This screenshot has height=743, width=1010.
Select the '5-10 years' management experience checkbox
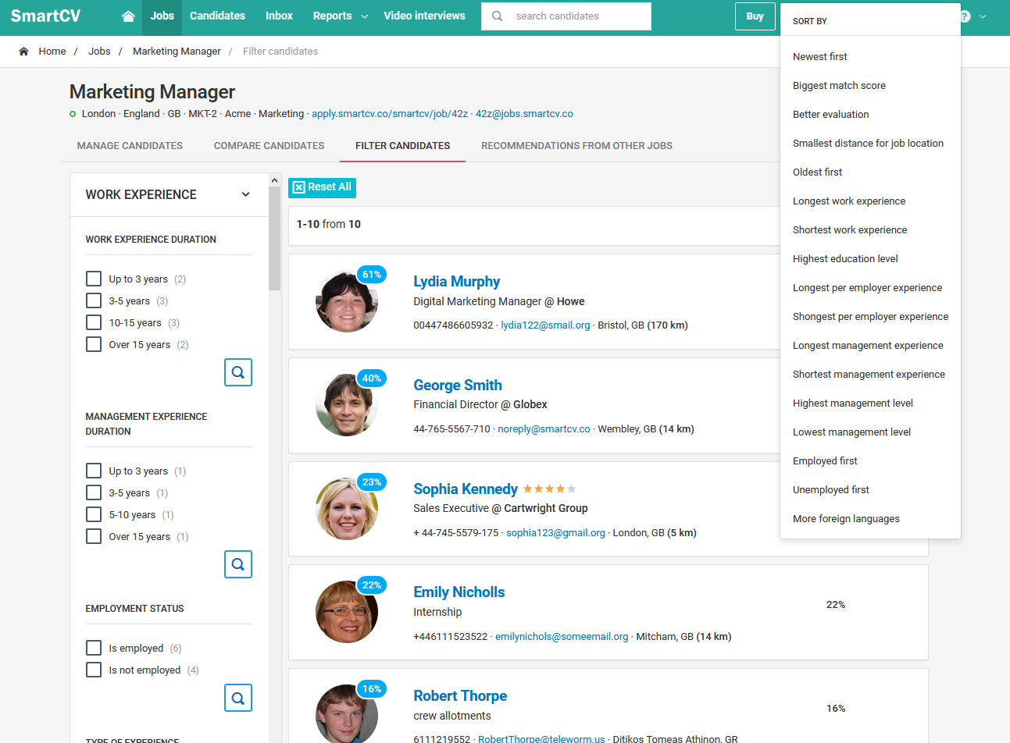94,514
